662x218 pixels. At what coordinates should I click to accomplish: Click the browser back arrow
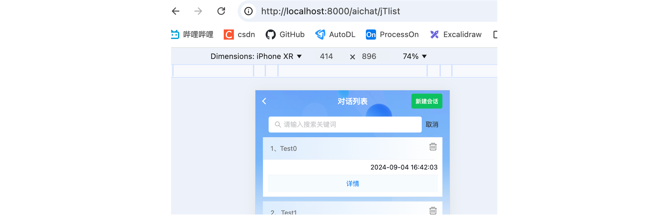175,11
